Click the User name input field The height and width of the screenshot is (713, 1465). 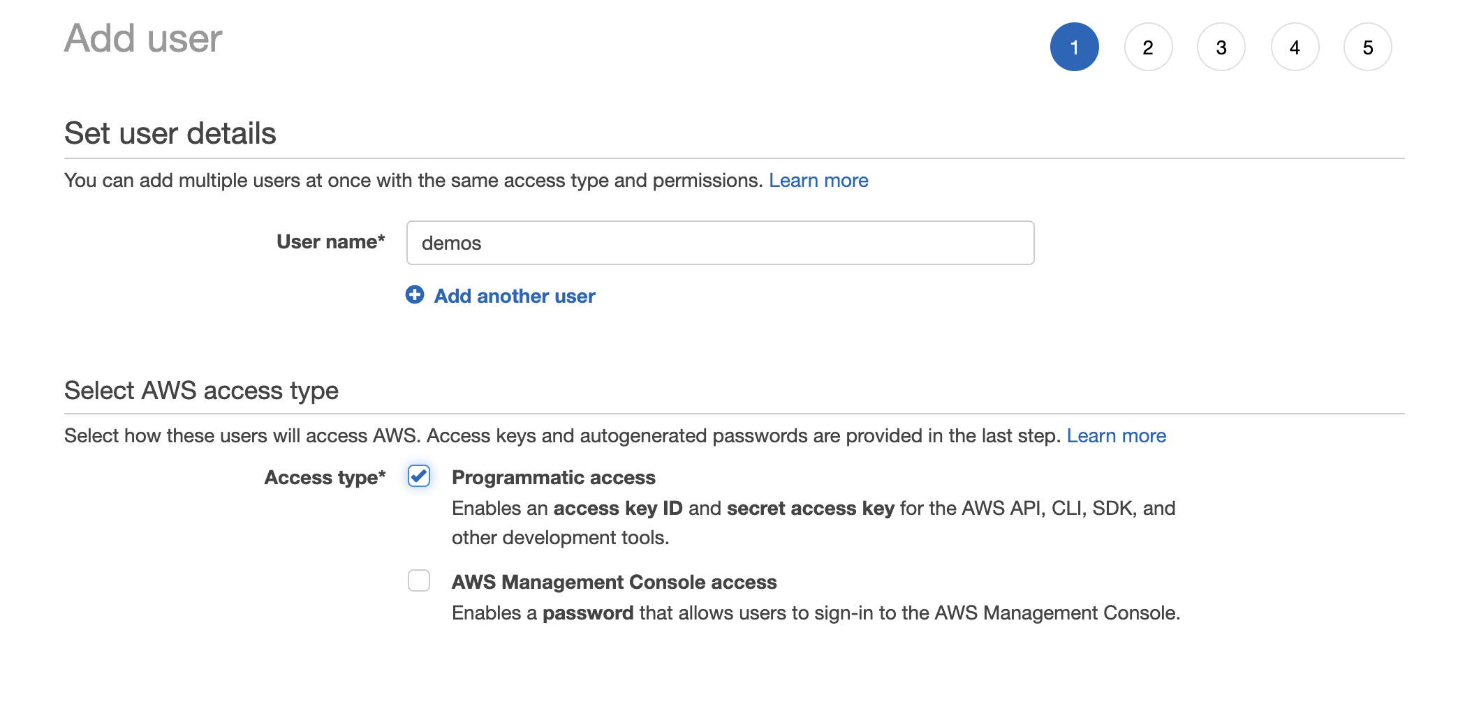[x=720, y=243]
